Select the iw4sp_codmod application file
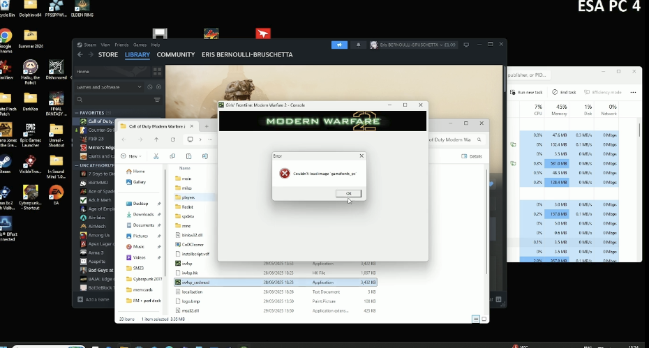649x348 pixels. (x=275, y=282)
